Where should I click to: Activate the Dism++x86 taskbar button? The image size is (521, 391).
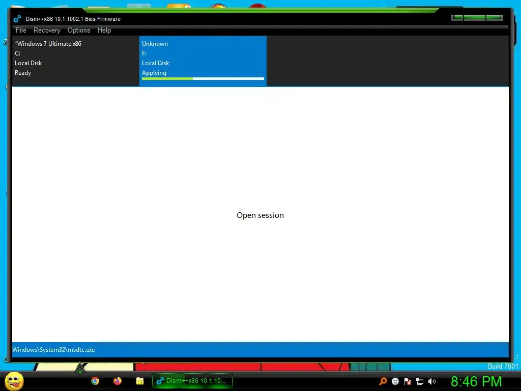(x=192, y=381)
